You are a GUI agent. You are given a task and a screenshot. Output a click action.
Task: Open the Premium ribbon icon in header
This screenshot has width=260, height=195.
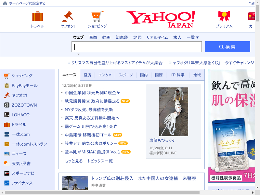(224, 16)
